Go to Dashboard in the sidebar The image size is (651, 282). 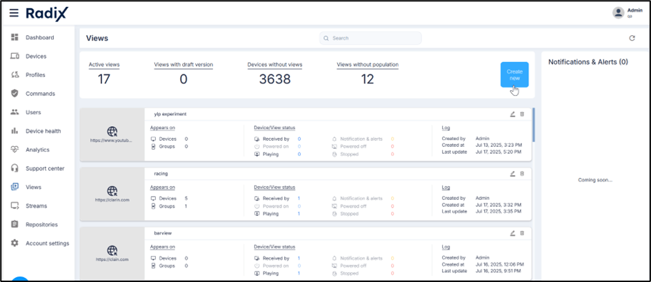click(x=39, y=37)
